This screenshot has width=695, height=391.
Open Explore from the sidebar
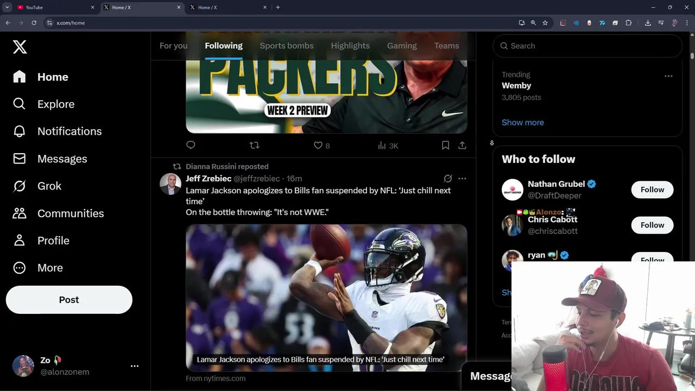click(43, 104)
